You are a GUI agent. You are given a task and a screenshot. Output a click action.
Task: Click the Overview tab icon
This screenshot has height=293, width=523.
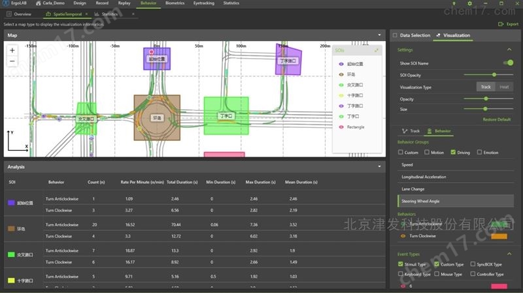pyautogui.click(x=9, y=14)
